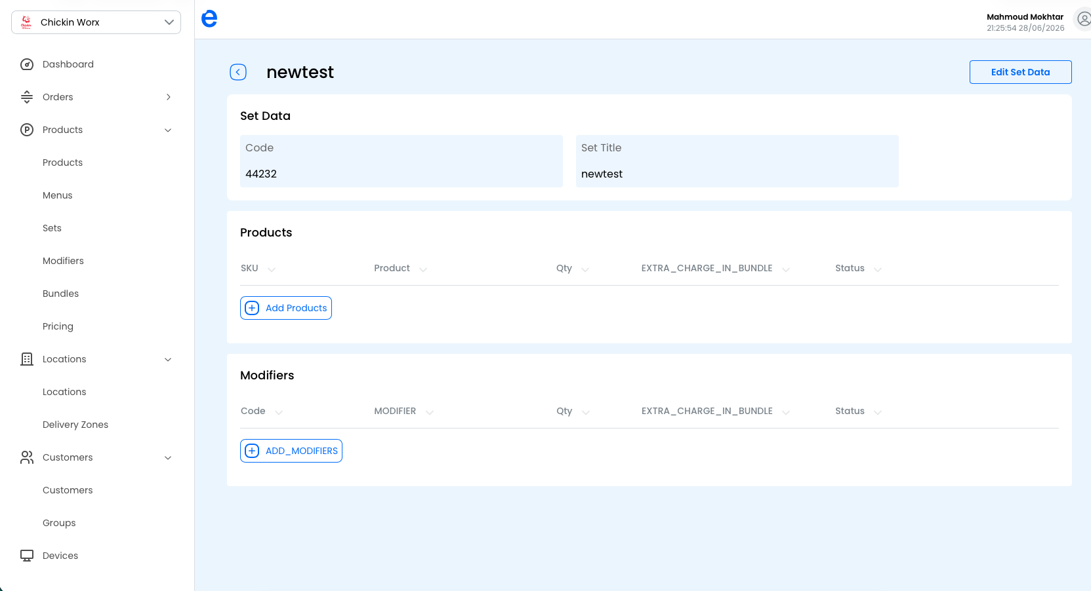
Task: Sort by MODIFIER column chevron
Action: pos(430,412)
